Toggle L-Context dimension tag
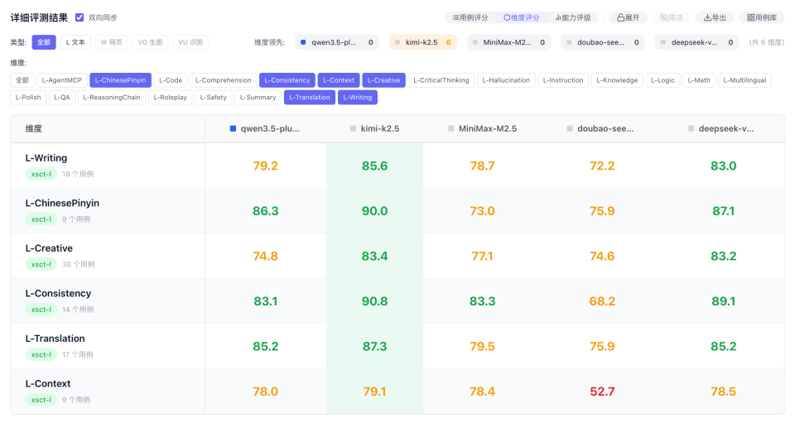This screenshot has height=423, width=795. (339, 80)
